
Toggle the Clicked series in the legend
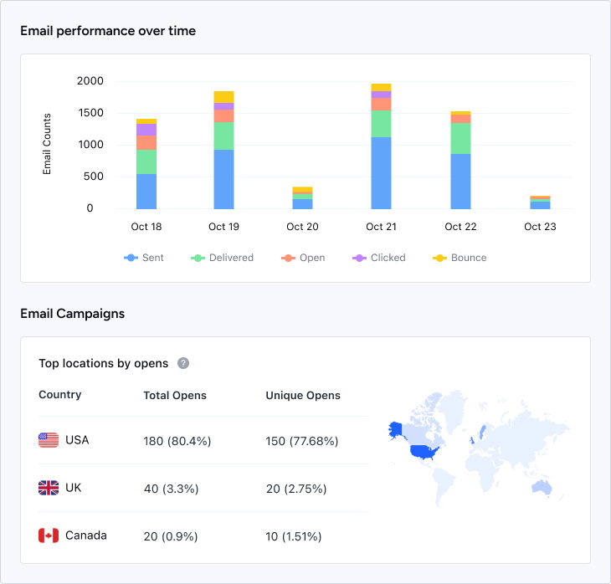click(x=379, y=258)
